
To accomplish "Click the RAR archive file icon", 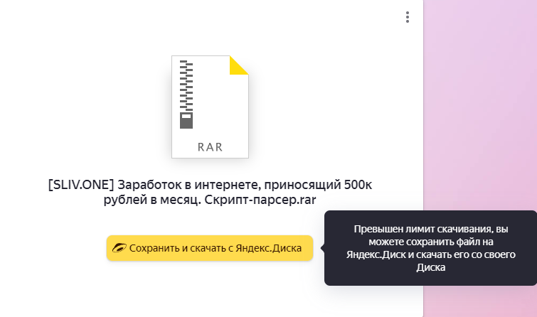I will point(210,107).
